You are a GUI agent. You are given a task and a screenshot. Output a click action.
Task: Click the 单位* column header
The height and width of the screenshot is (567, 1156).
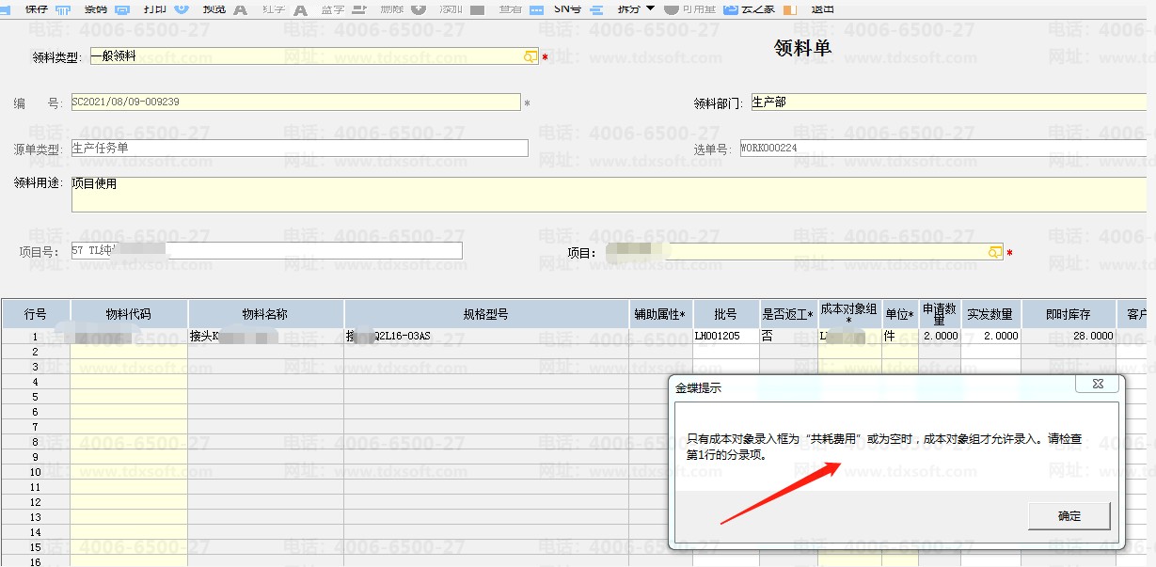point(900,314)
